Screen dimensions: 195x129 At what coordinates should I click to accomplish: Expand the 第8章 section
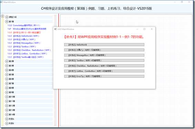pyautogui.click(x=7, y=88)
